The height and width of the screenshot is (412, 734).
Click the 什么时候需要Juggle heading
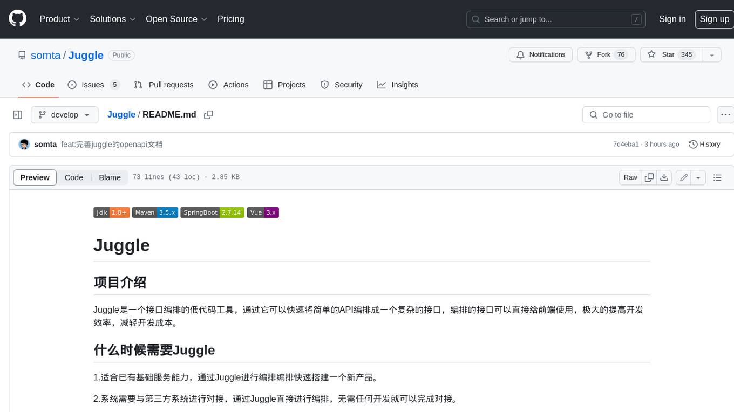[x=154, y=350]
